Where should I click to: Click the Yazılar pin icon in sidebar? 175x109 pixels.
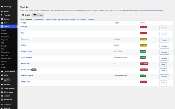point(2,12)
